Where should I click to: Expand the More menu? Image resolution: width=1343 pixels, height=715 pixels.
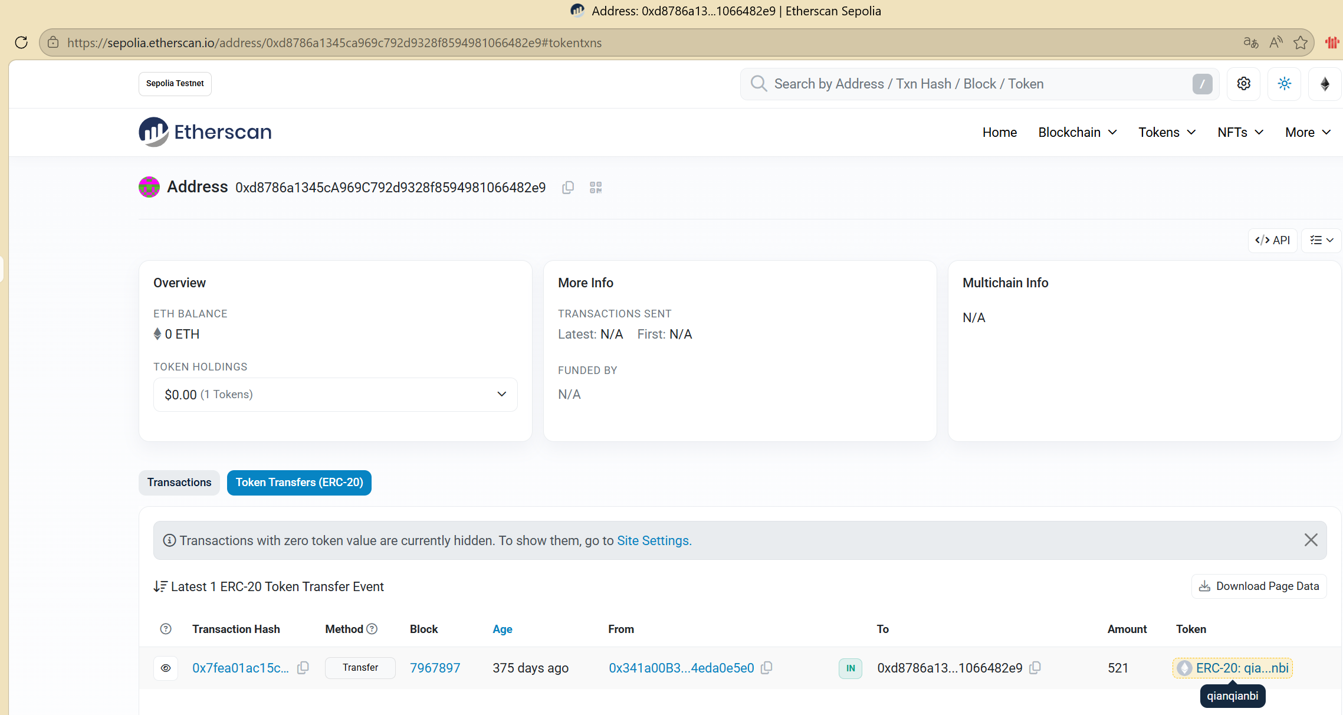pos(1308,132)
